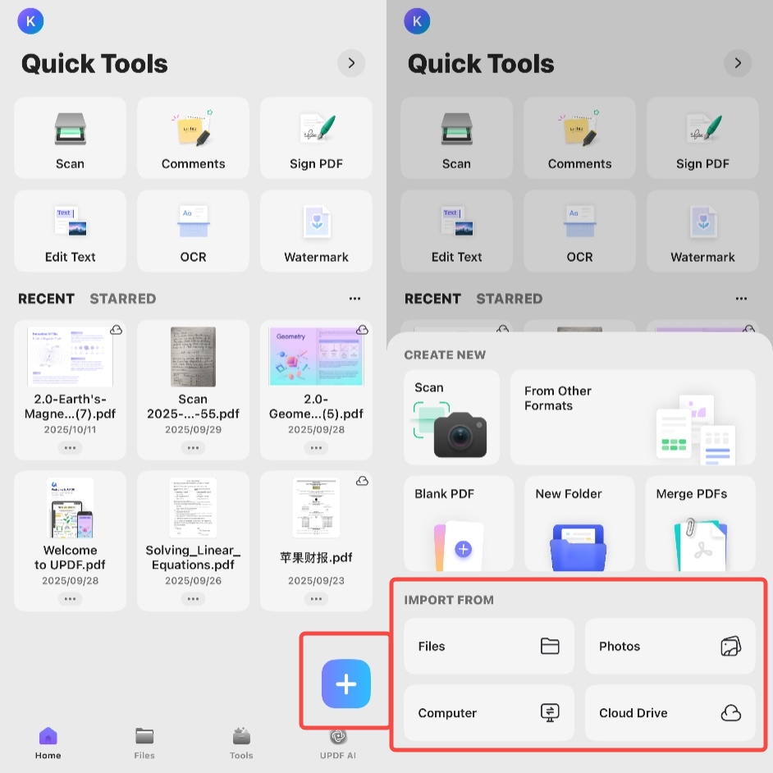Viewport: 773px width, 773px height.
Task: Open the options dots for Scan 2025-...-55.pdf
Action: click(194, 448)
